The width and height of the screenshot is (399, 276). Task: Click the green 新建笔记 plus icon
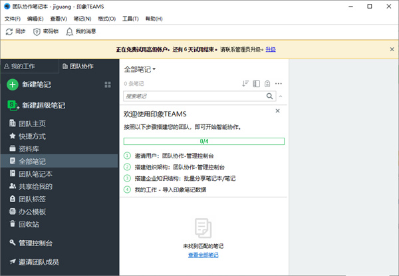pos(12,84)
